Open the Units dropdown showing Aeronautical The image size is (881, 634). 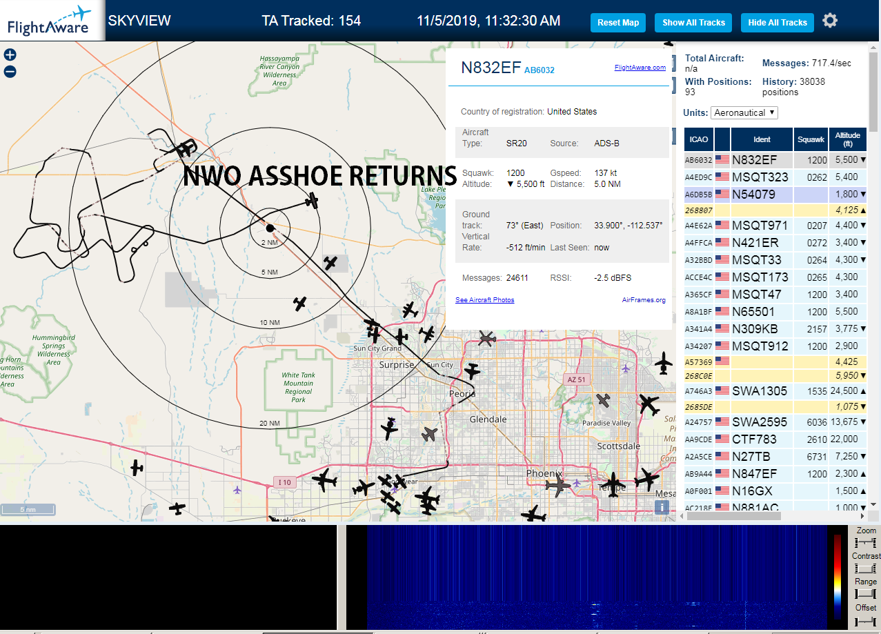744,112
